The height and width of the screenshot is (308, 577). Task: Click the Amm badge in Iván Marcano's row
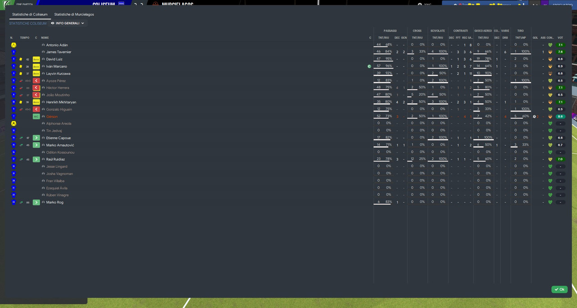(x=36, y=66)
